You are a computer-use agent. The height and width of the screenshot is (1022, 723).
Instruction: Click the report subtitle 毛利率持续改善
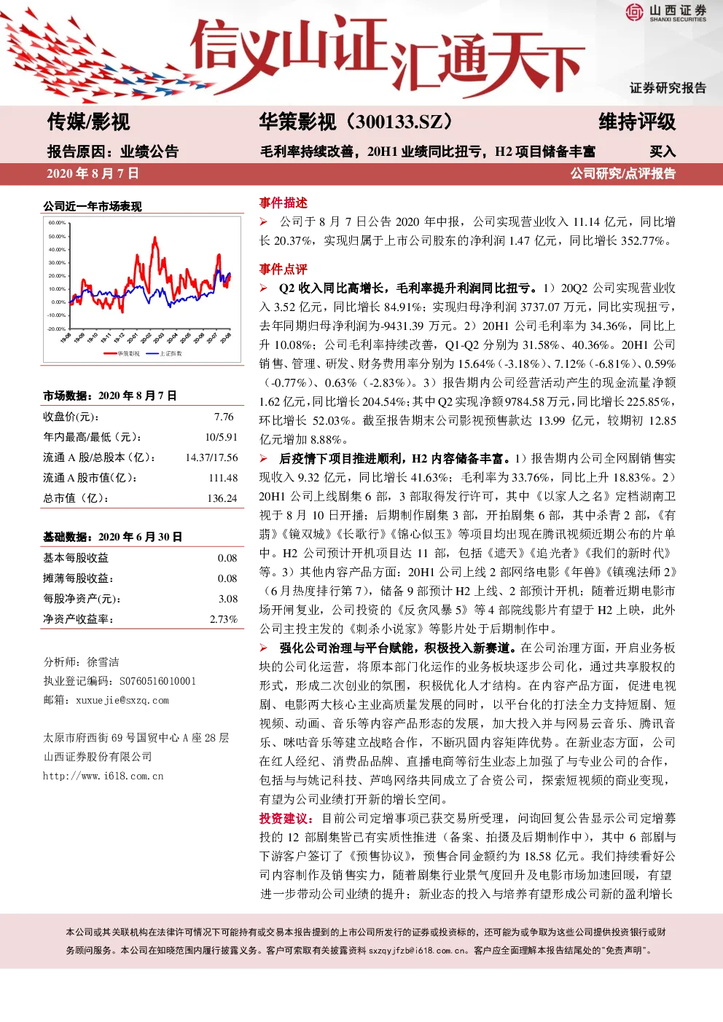[x=427, y=152]
